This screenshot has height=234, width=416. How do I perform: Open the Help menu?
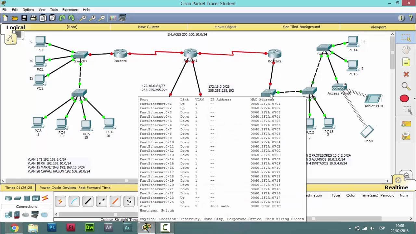(x=86, y=10)
